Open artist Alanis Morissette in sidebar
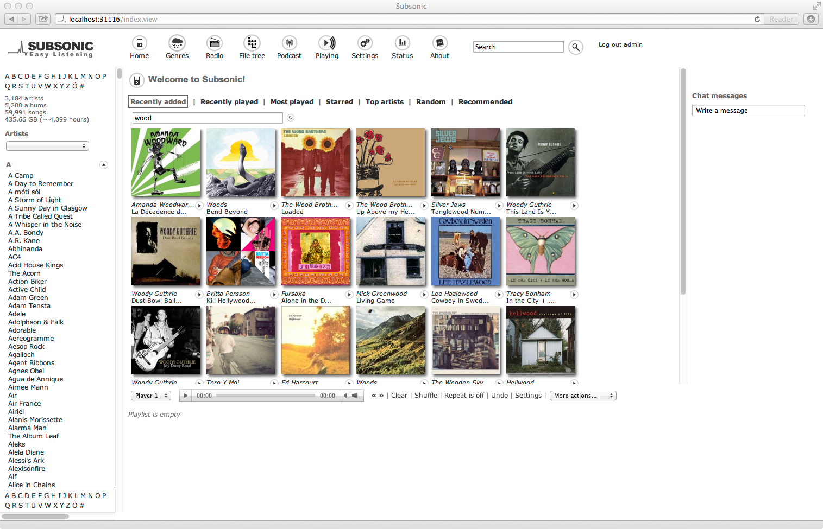This screenshot has height=529, width=823. 35,420
